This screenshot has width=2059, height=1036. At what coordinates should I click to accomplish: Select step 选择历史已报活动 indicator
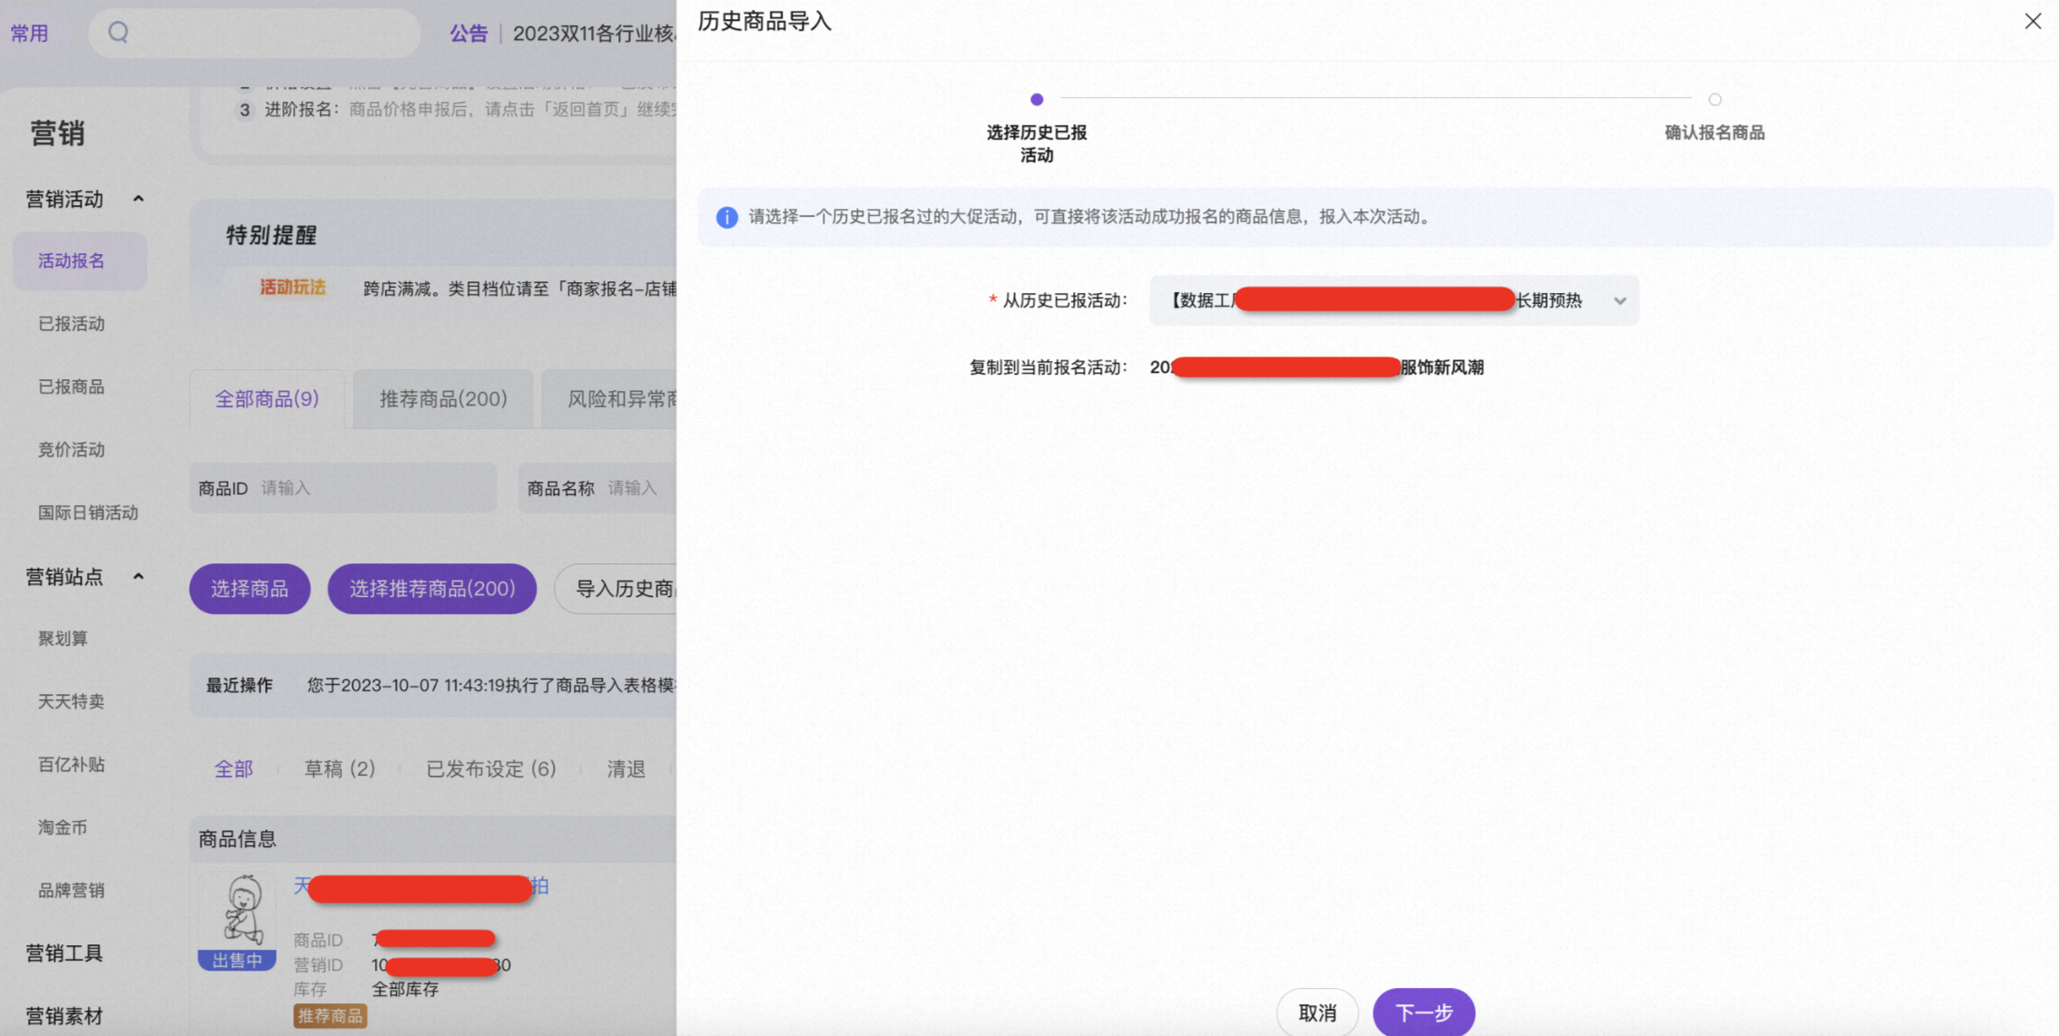(x=1037, y=99)
